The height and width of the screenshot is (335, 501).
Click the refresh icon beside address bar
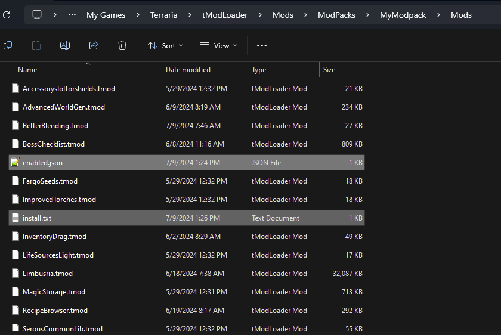(6, 15)
